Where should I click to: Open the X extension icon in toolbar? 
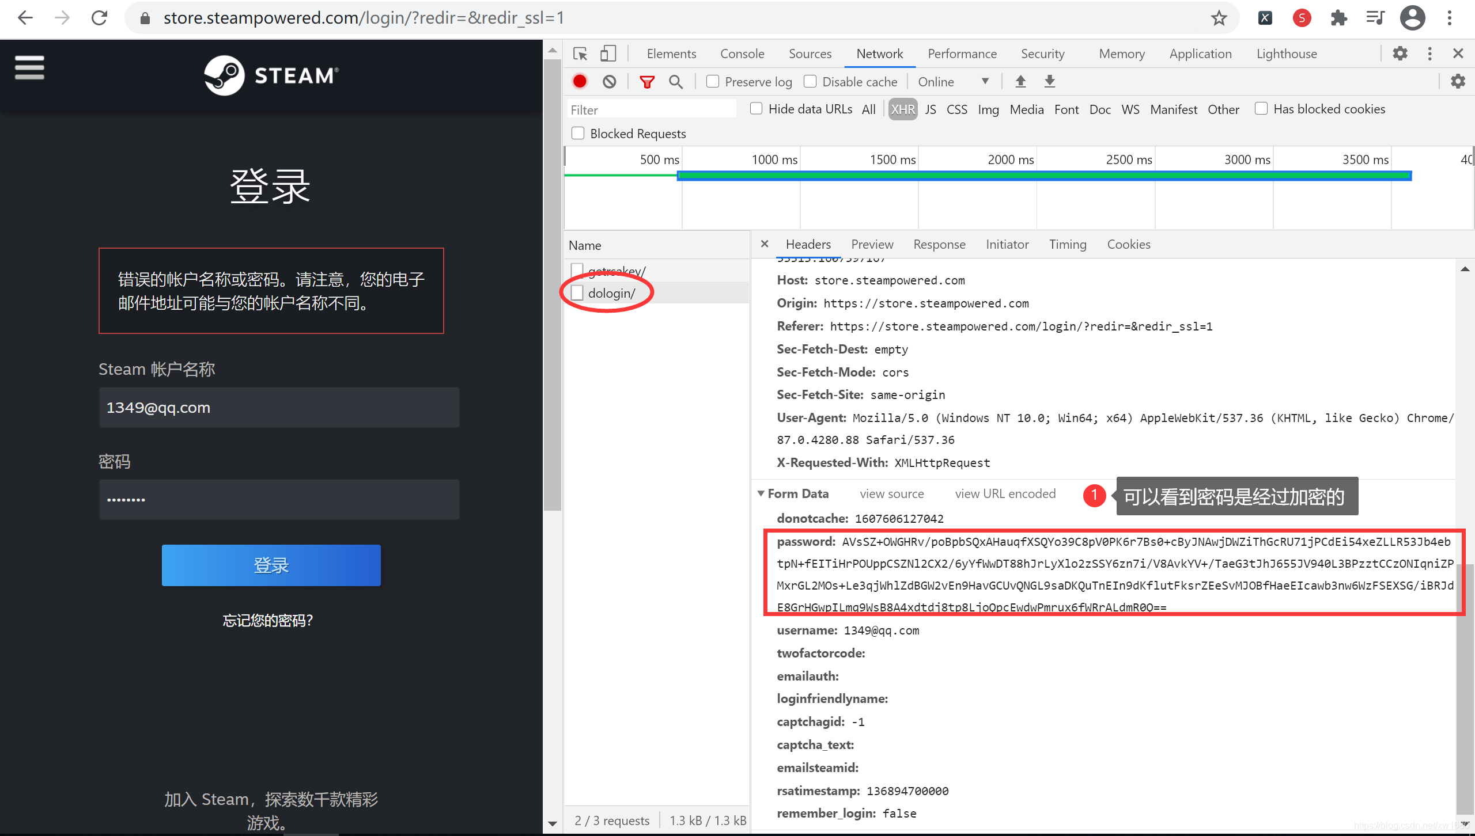(1265, 18)
